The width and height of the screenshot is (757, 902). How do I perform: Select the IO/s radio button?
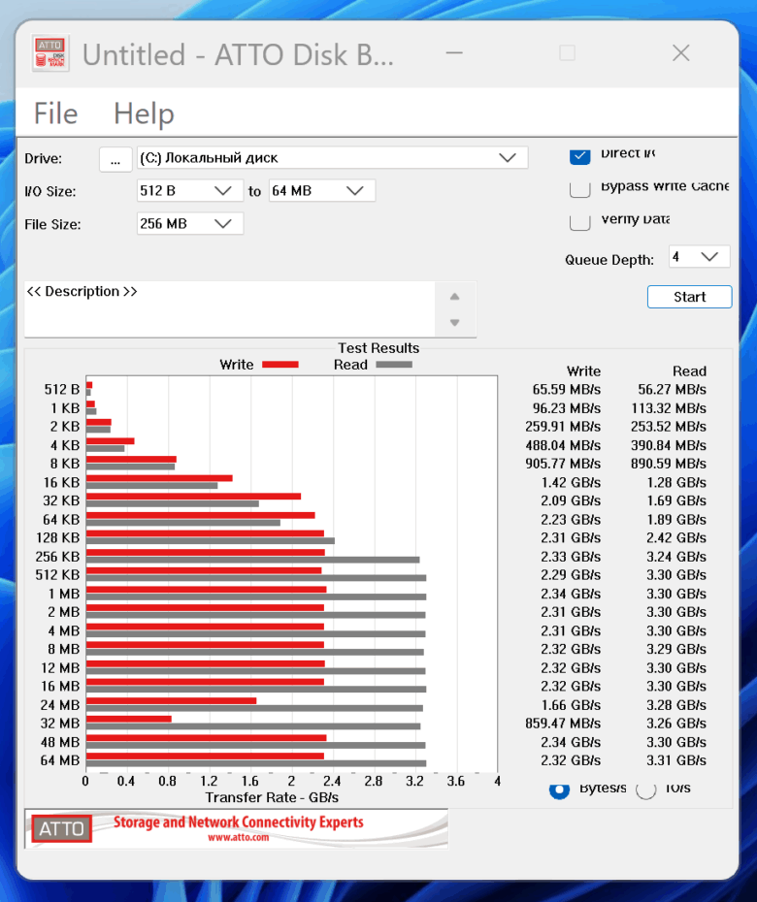[x=646, y=789]
